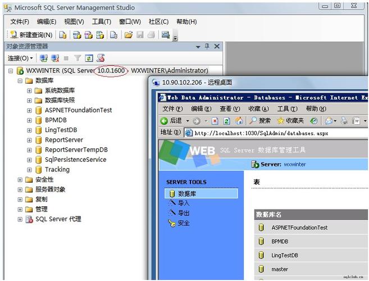Select ReportServer database in tree
The height and width of the screenshot is (281, 369).
tap(64, 140)
